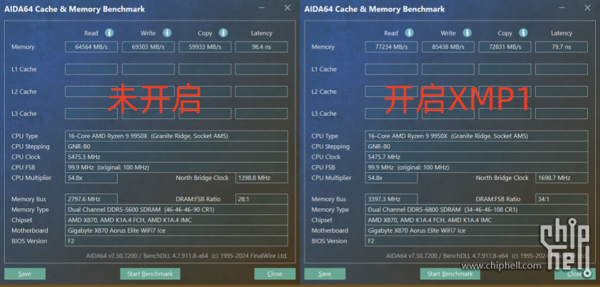Click North Bridge Clock value 1398.8 MHz
Viewport: 600px width, 287px height.
point(261,178)
